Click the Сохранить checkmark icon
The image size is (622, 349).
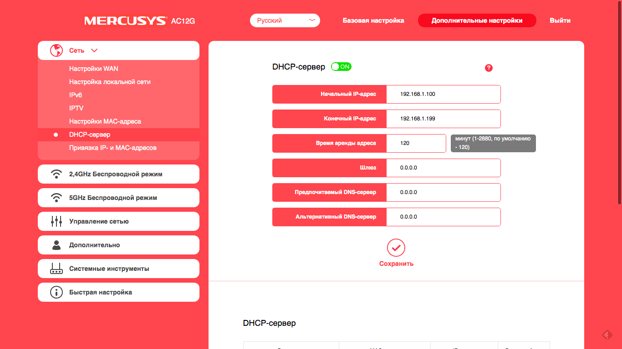(x=396, y=248)
